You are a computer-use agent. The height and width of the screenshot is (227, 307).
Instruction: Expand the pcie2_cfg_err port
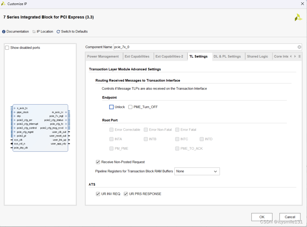[x=15, y=120]
